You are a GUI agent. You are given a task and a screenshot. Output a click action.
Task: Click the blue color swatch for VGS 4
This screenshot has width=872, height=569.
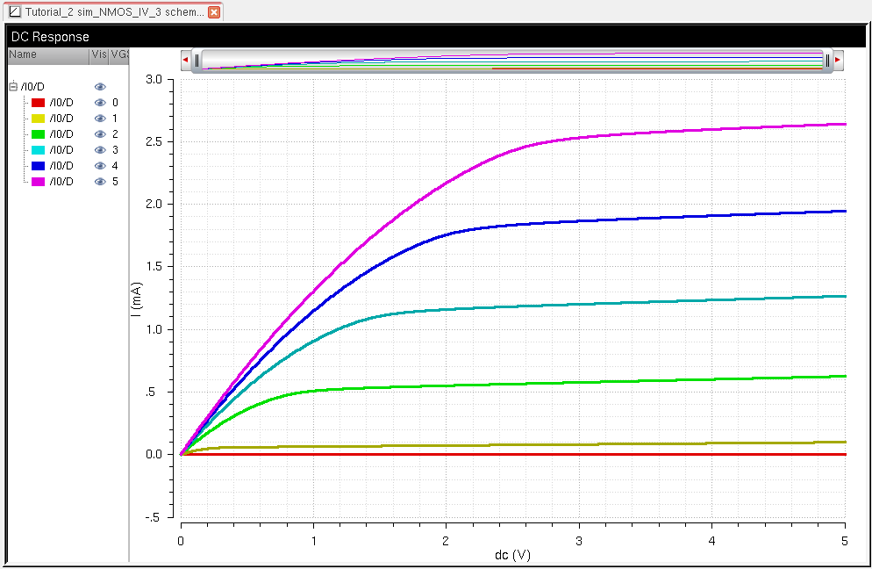[38, 165]
